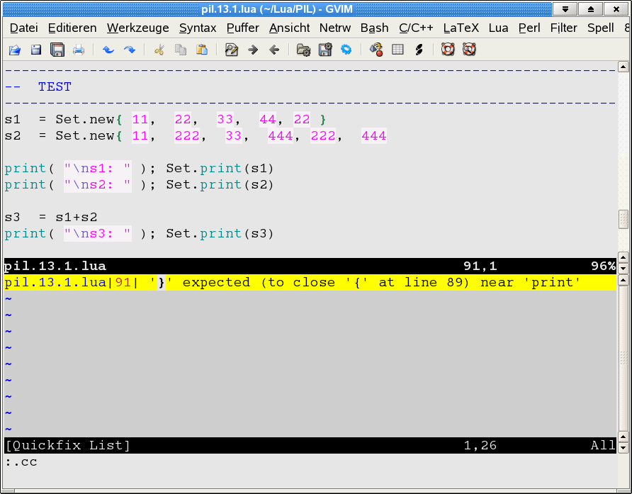Open the Datei menu

click(x=24, y=28)
